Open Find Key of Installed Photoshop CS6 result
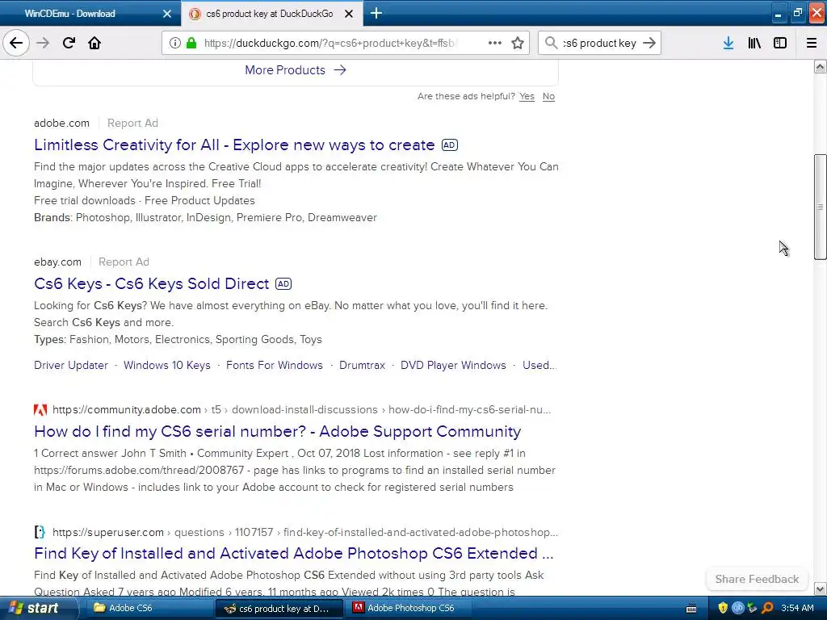This screenshot has width=827, height=620. pos(294,553)
